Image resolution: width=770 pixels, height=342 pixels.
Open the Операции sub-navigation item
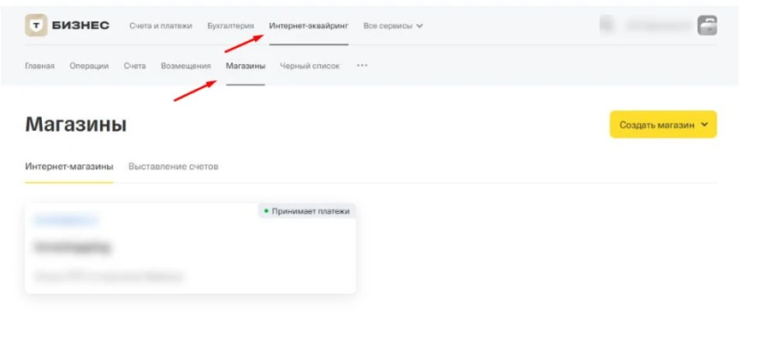coord(89,66)
